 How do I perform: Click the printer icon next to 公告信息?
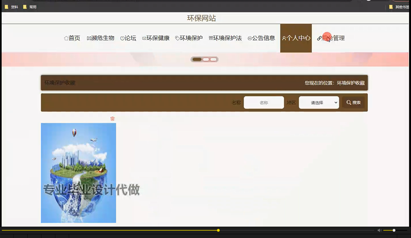click(x=249, y=38)
